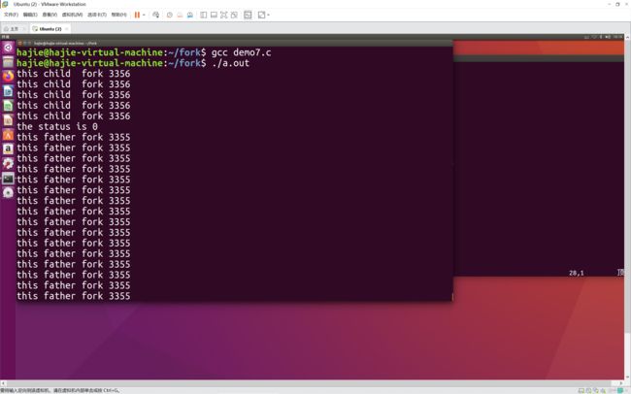Screen dimensions: 631x394
Task: Click the first 'this father fork 3355' line
Action: click(x=73, y=137)
